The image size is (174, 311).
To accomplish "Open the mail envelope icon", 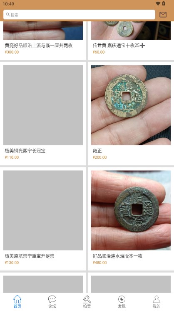I will click(x=163, y=15).
